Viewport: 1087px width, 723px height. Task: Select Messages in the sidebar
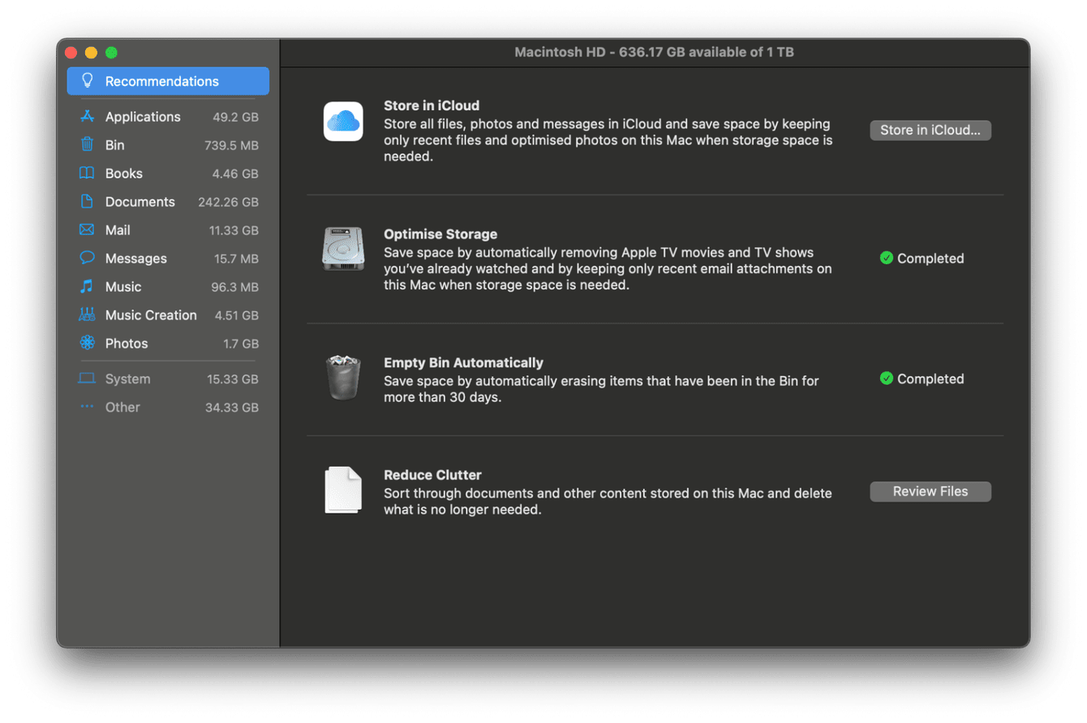click(x=168, y=259)
